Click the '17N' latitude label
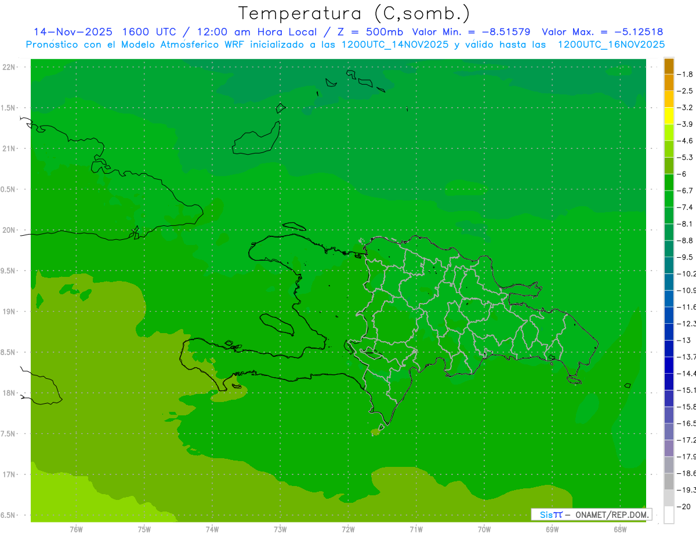696x537 pixels. tap(9, 474)
